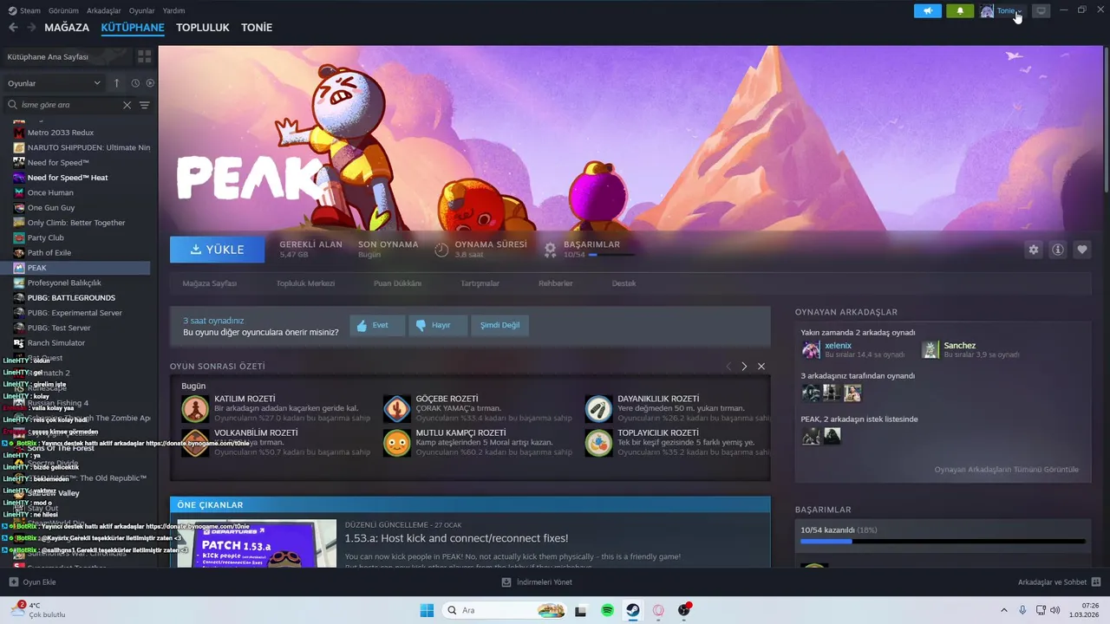Screen dimensions: 1110x624
Task: Open PEAK game settings gear
Action: point(1033,250)
